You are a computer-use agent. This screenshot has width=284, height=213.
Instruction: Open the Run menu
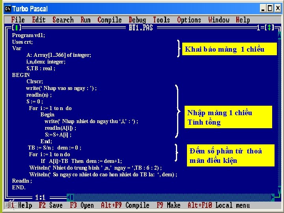(x=86, y=20)
